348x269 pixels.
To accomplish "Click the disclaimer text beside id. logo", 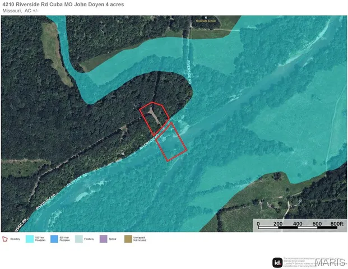I will (x=299, y=262).
